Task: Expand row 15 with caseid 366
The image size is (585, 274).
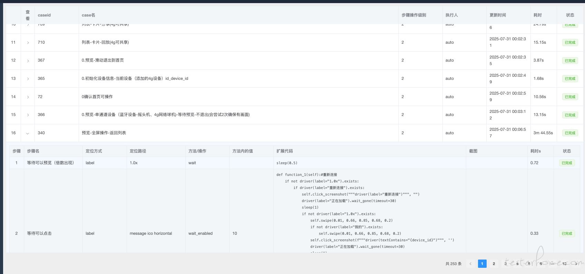Action: [28, 115]
